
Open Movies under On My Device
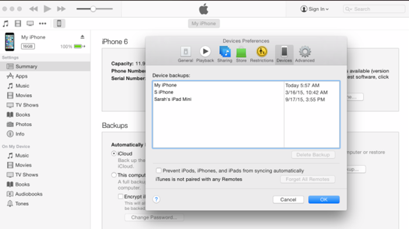coord(45,165)
